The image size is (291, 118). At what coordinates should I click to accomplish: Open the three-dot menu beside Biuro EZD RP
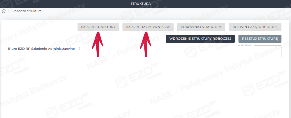(x=79, y=49)
